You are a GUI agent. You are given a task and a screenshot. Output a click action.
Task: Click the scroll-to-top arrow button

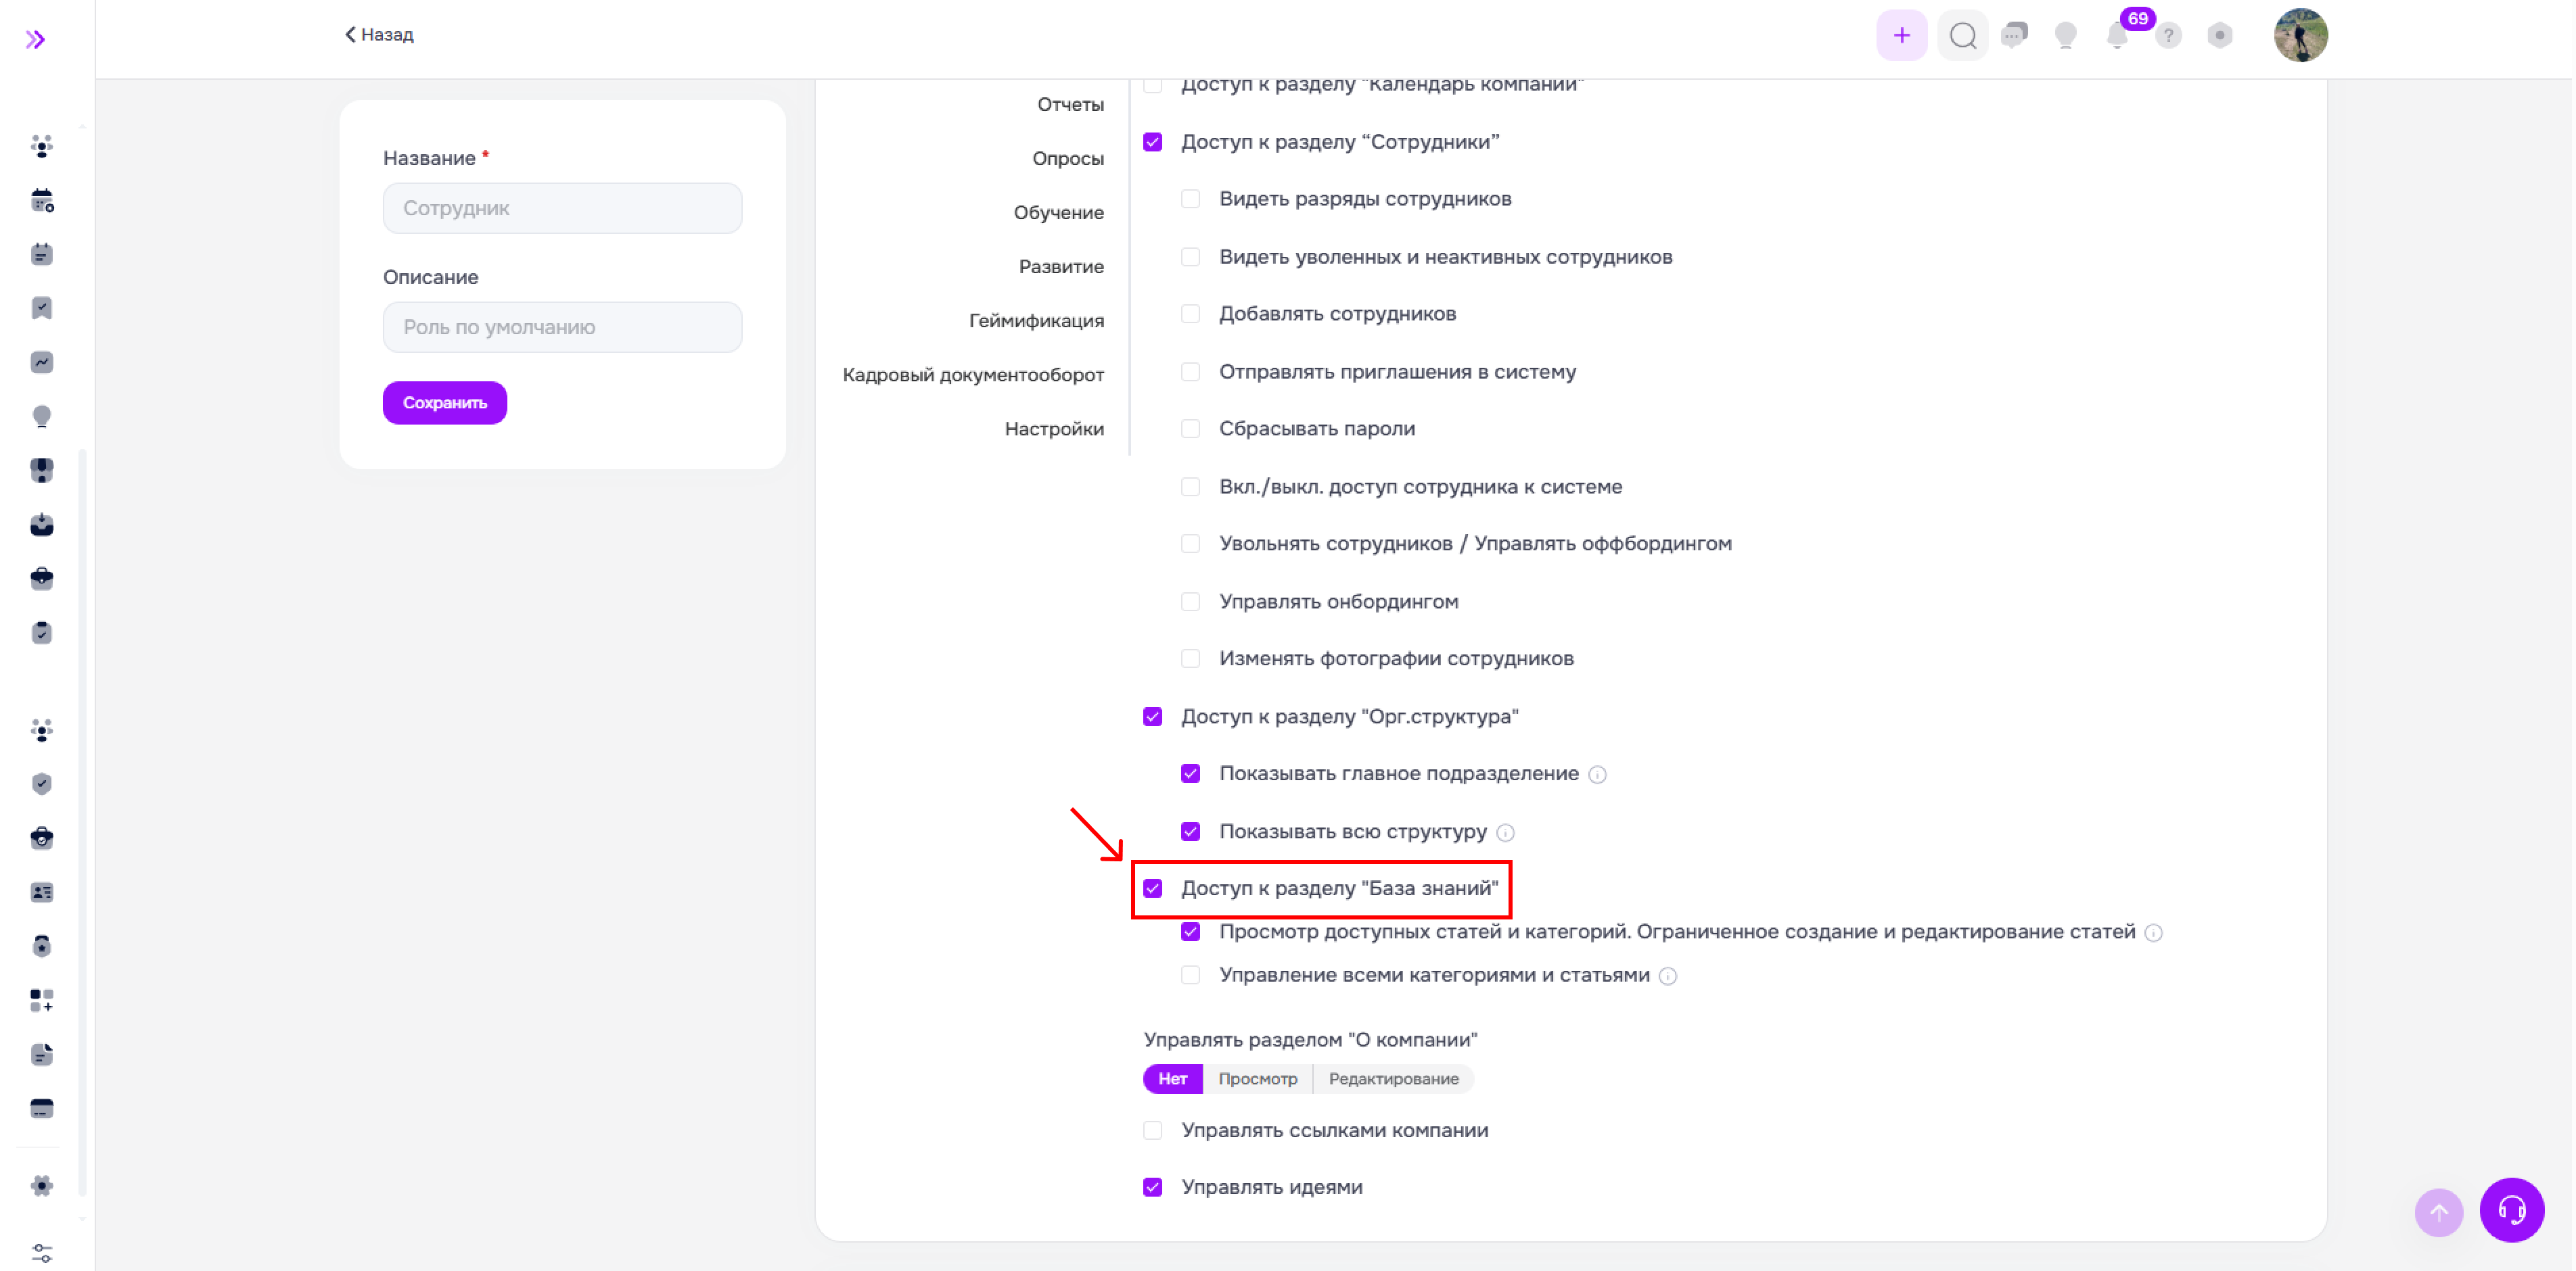pyautogui.click(x=2438, y=1212)
